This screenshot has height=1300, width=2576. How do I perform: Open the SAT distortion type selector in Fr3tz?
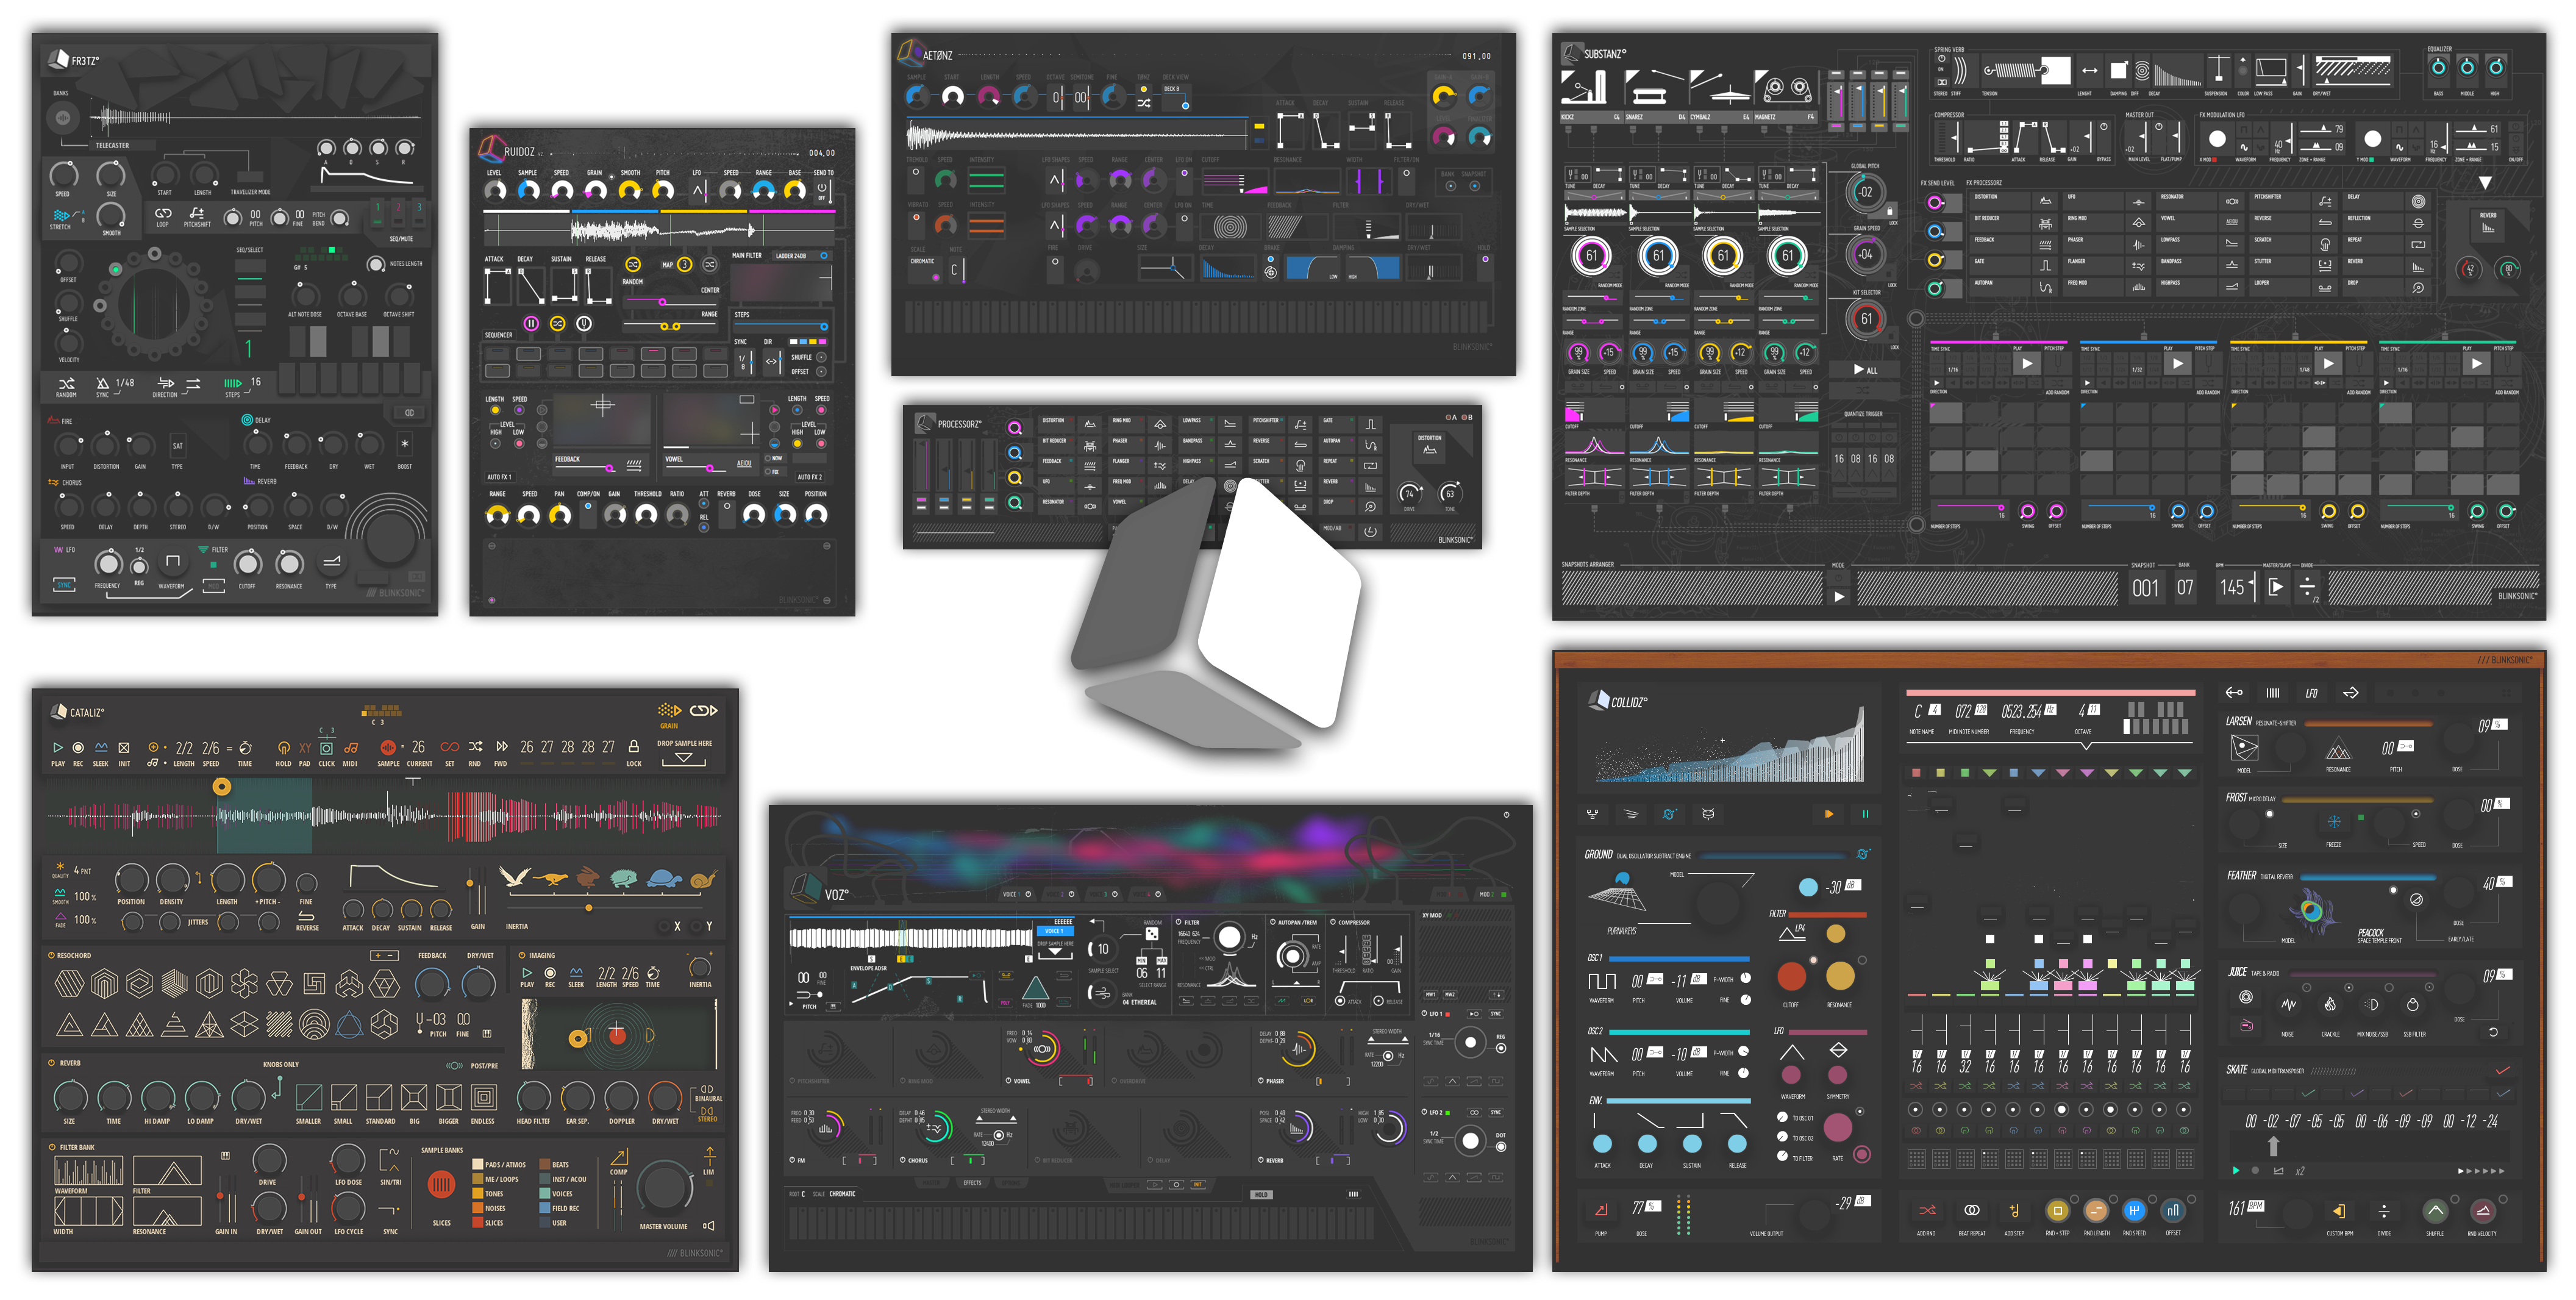click(177, 445)
